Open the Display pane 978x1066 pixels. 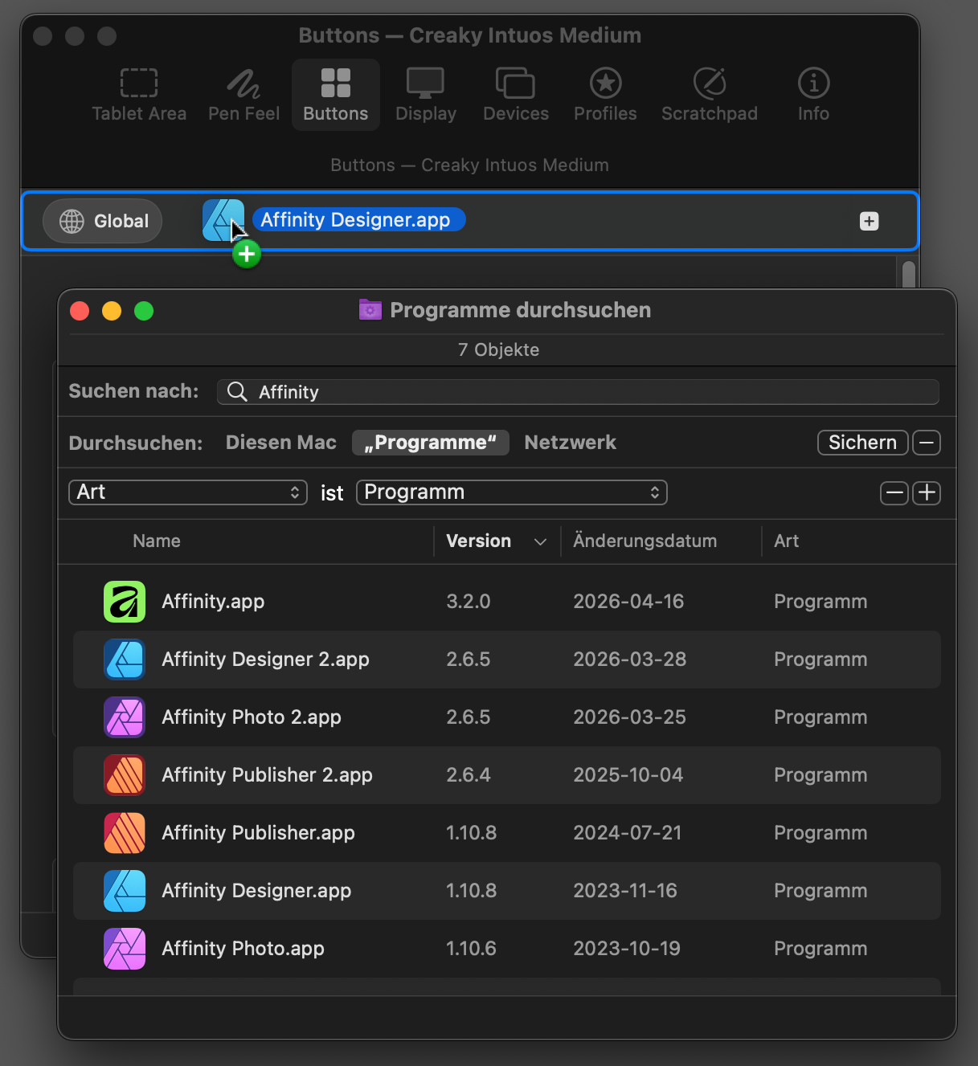click(x=426, y=95)
